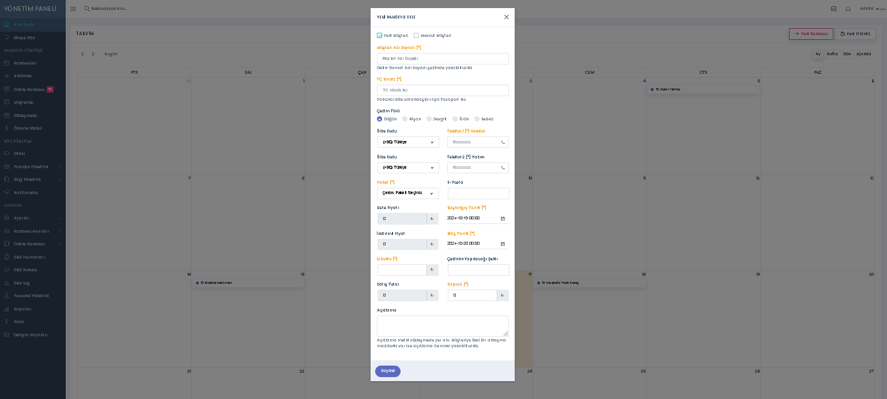Screen dimensions: 887x399
Task: Open the calendar picker for Bitiş Tarihi
Action: point(503,244)
